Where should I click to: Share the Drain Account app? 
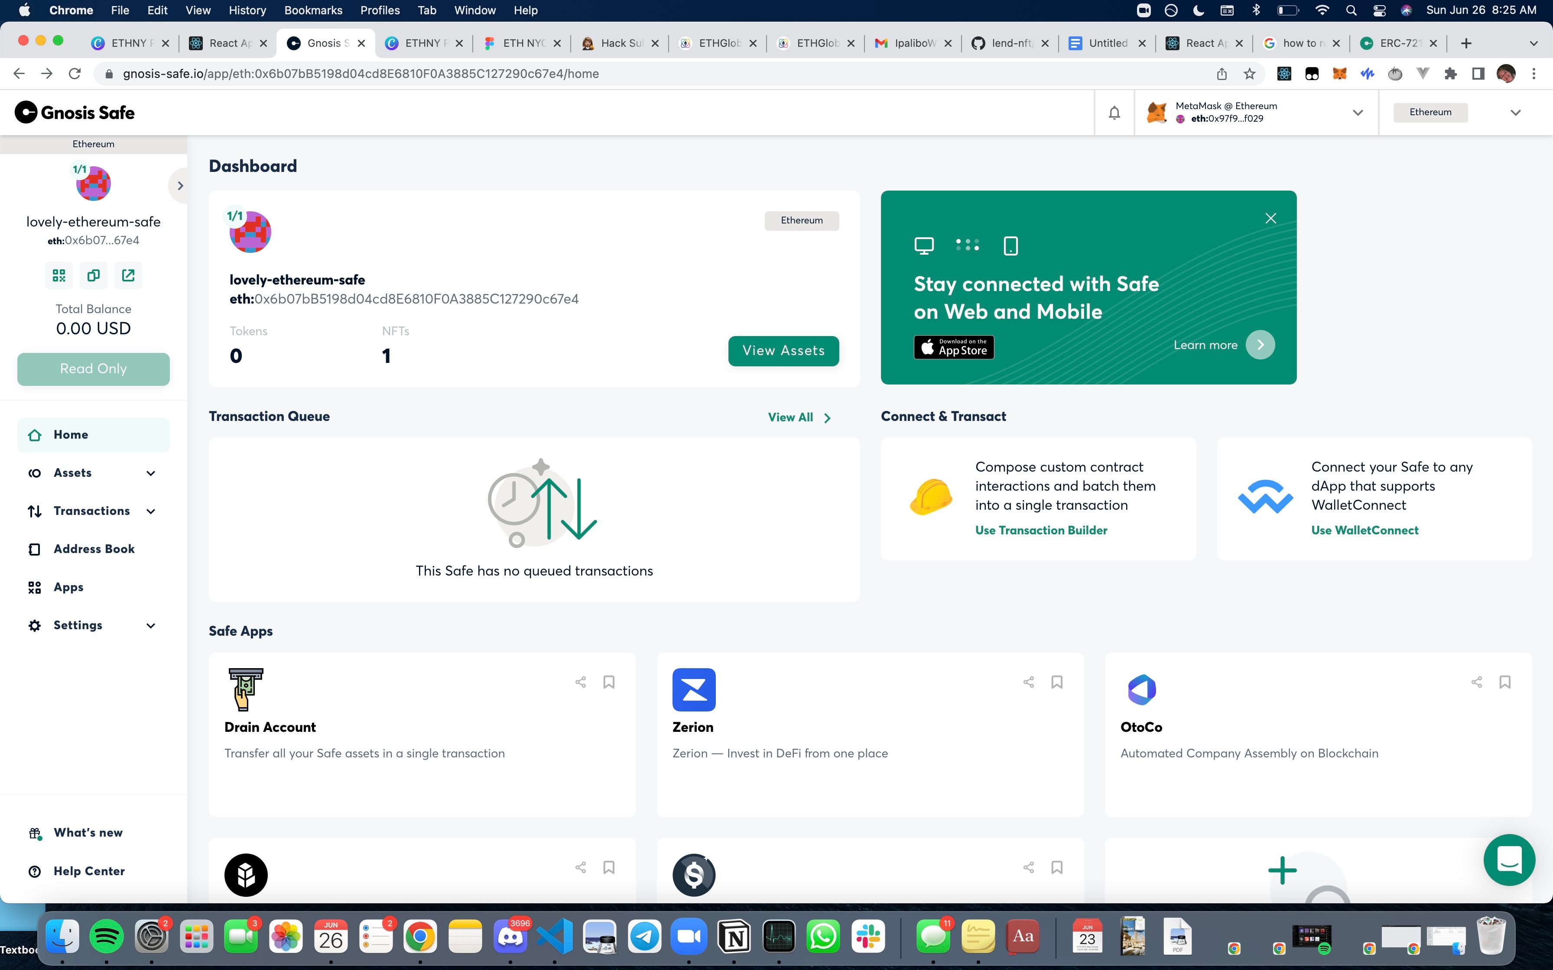click(581, 682)
